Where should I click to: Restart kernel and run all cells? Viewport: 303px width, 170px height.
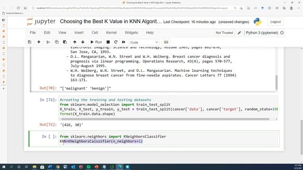tap(124, 42)
